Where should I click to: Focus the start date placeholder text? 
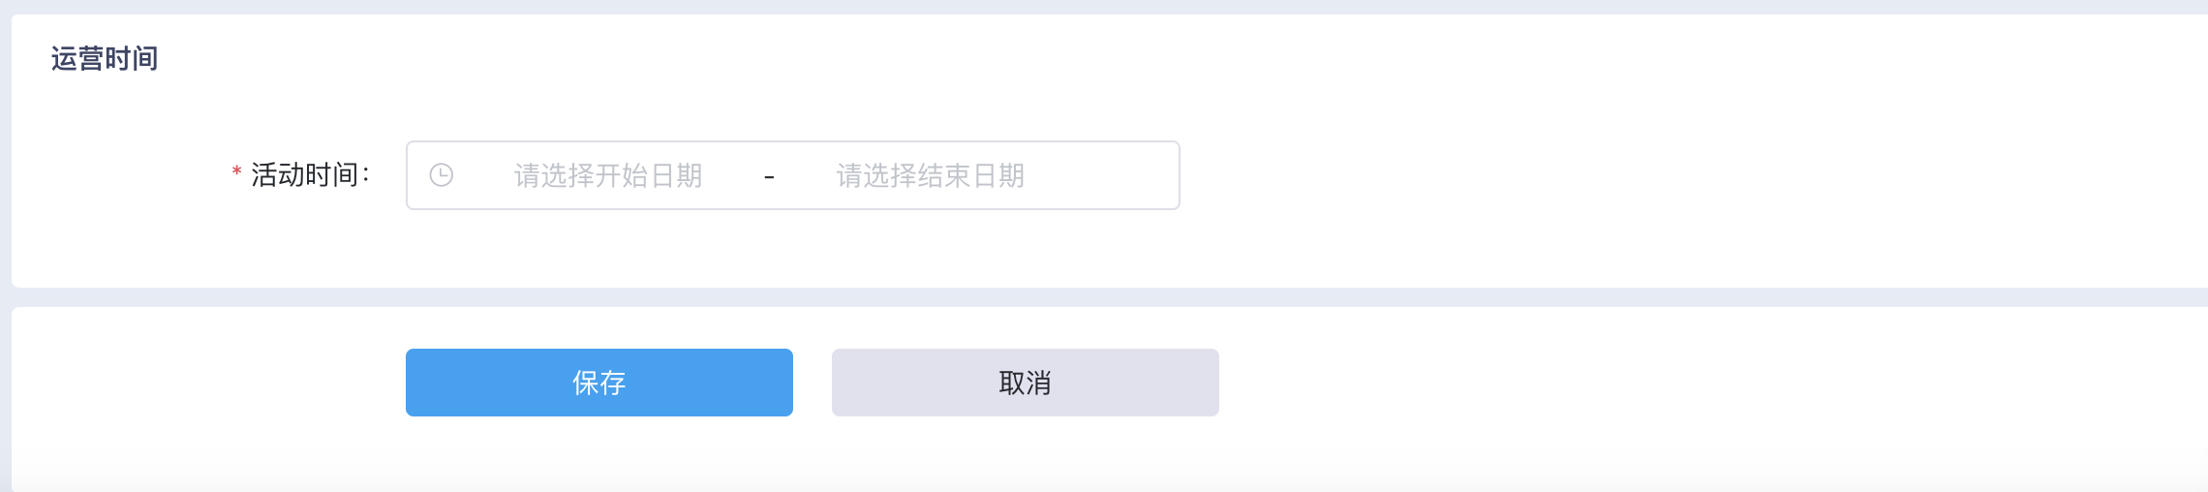click(608, 175)
